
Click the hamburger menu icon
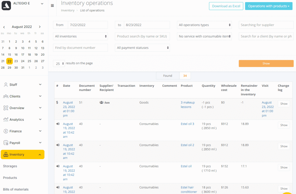(52, 6)
